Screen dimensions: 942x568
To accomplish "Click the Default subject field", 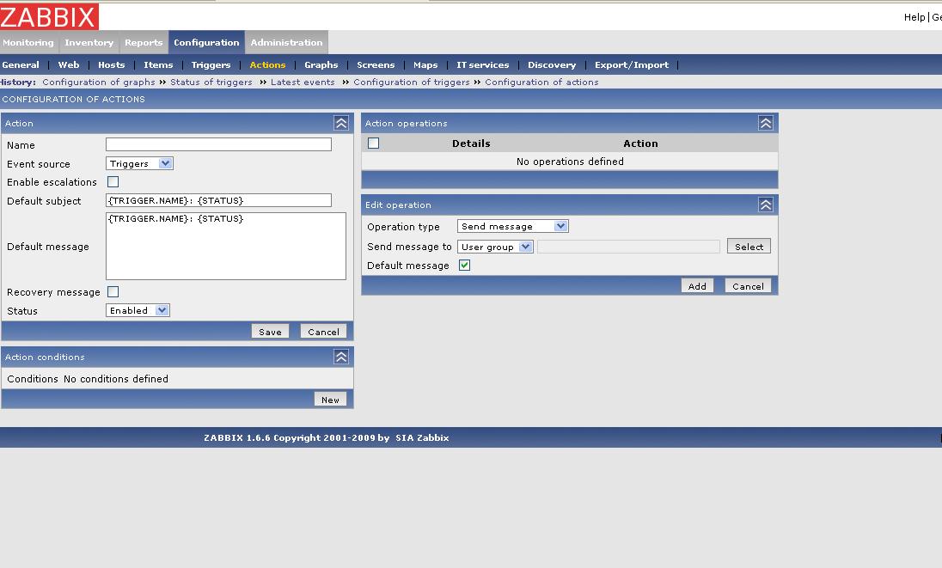I will coord(218,200).
